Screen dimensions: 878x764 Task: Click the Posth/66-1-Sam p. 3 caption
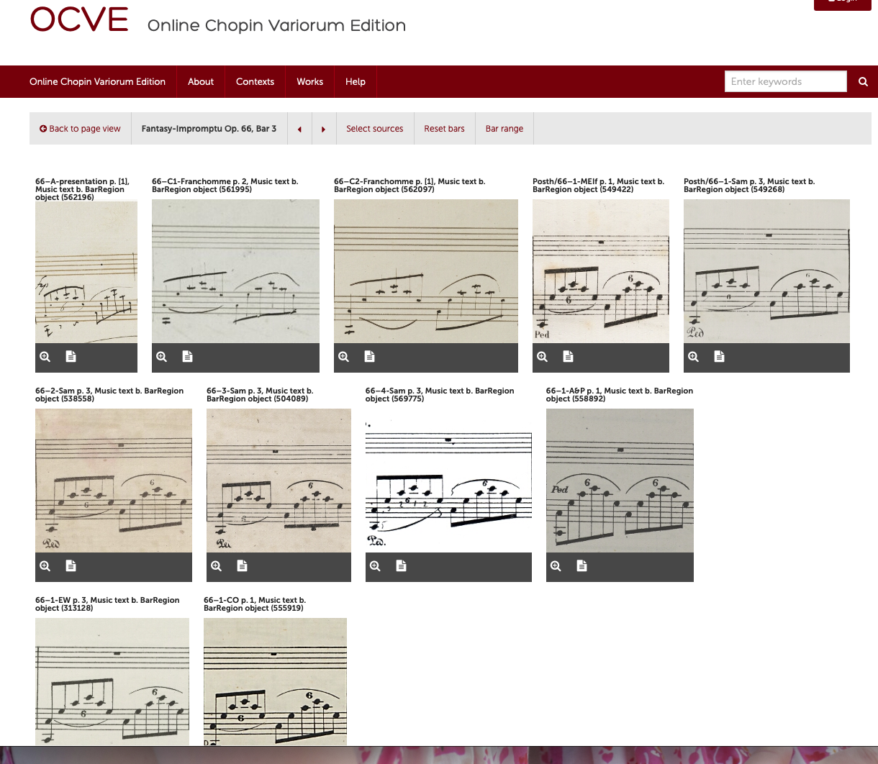[x=749, y=186]
